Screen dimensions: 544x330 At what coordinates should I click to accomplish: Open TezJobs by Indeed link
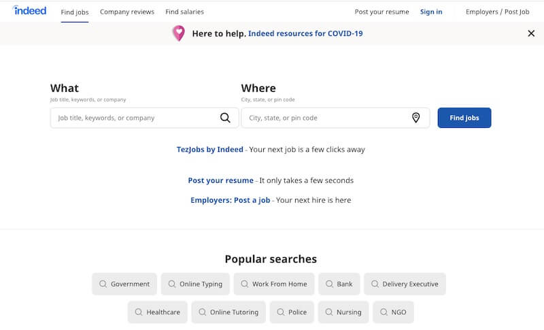pyautogui.click(x=210, y=150)
